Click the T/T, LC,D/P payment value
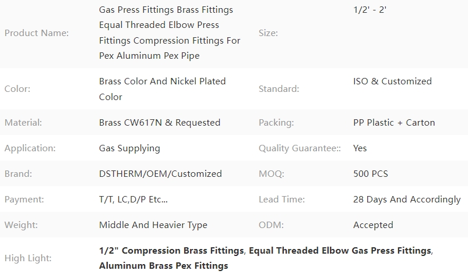The height and width of the screenshot is (274, 468). pos(133,200)
